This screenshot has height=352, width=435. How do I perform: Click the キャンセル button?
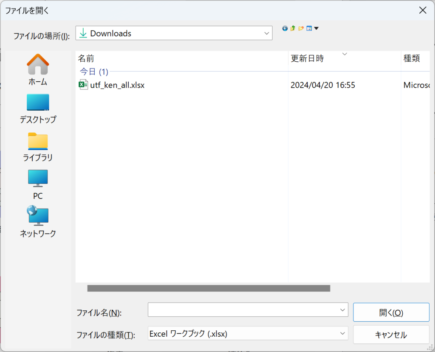pyautogui.click(x=391, y=335)
